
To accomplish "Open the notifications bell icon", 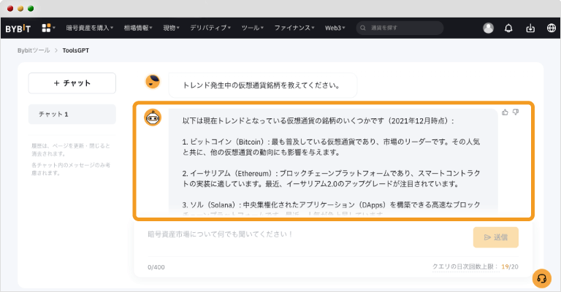I will point(508,28).
